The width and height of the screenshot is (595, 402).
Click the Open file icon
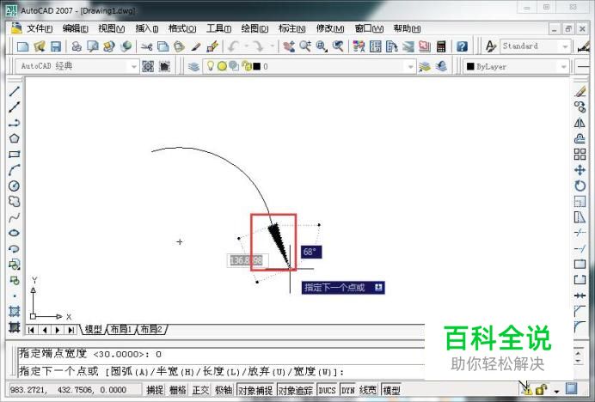pos(40,46)
